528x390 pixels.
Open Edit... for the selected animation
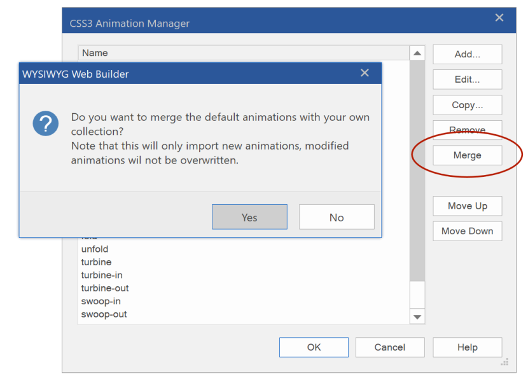point(468,80)
